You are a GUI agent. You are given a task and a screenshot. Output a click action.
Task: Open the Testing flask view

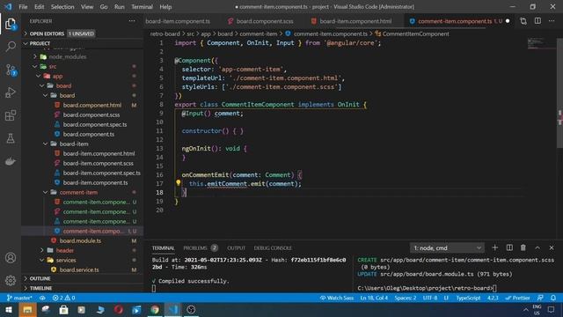tap(11, 138)
